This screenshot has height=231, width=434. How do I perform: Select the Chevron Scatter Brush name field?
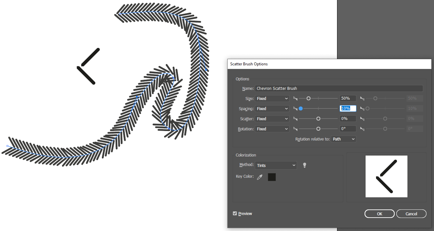[x=339, y=88]
